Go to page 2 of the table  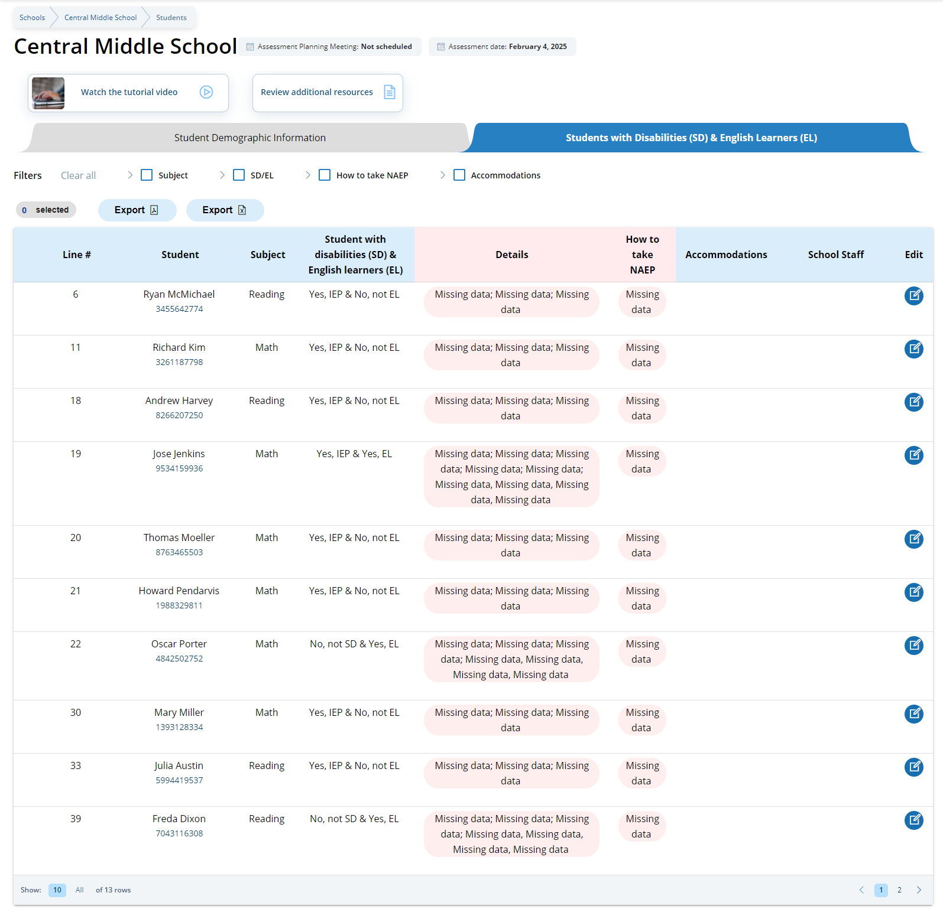(899, 890)
